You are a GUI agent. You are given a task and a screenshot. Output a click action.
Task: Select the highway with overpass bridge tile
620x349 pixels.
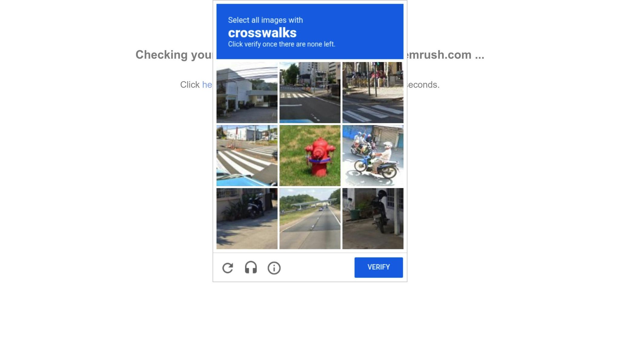310,218
